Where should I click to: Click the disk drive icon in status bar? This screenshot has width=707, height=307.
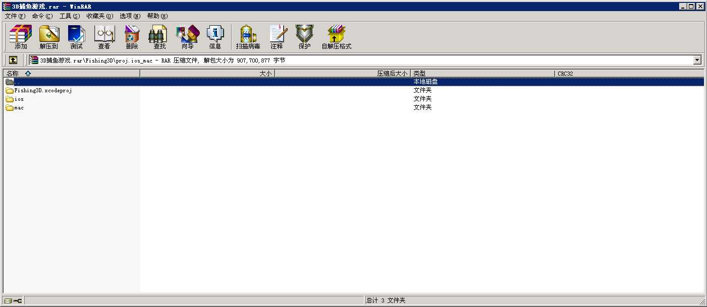click(8, 300)
